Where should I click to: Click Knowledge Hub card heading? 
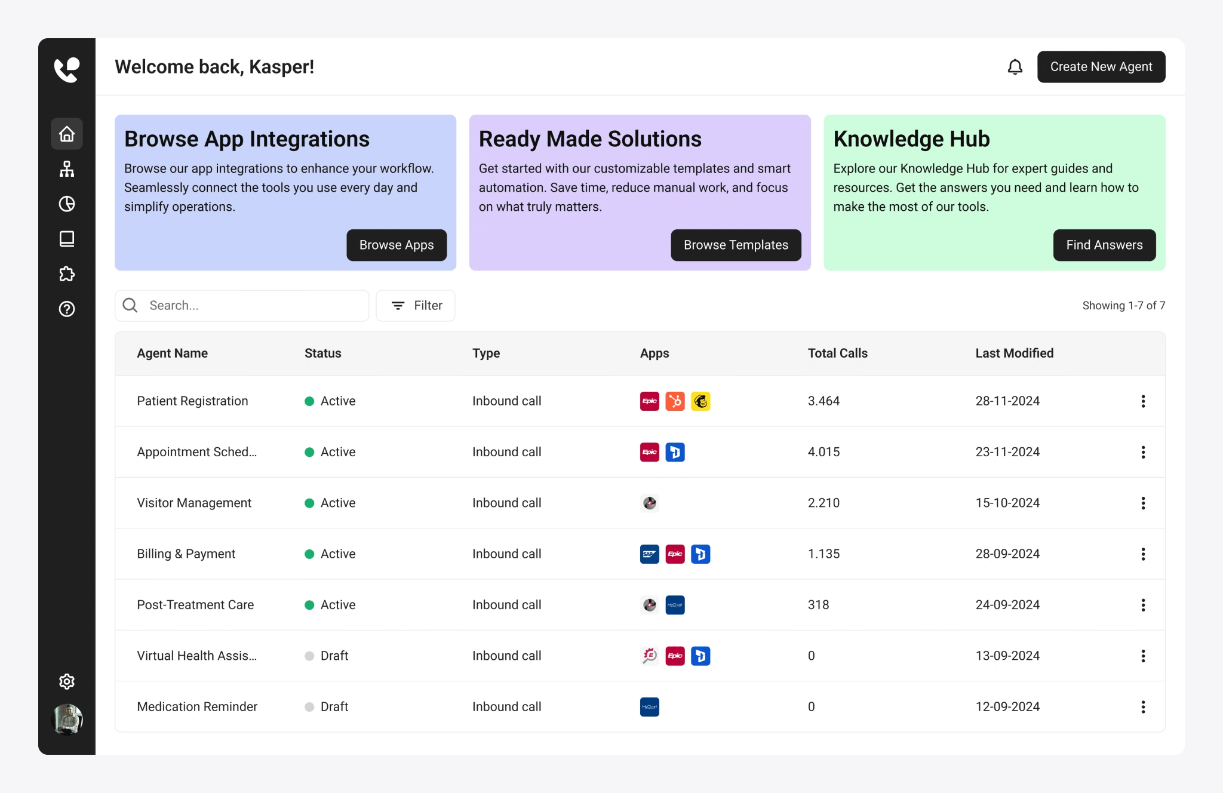[911, 139]
